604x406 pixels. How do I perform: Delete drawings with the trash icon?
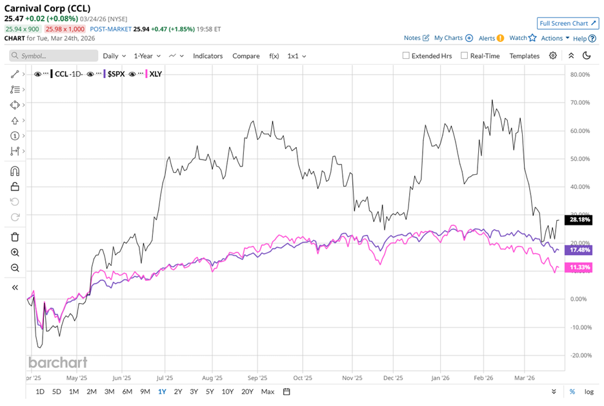pyautogui.click(x=15, y=237)
